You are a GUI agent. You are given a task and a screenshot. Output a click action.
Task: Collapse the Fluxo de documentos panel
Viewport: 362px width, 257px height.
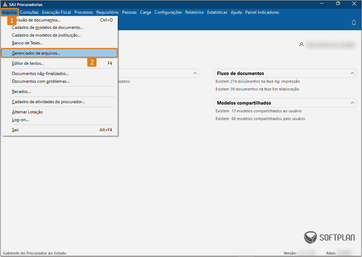(x=352, y=73)
